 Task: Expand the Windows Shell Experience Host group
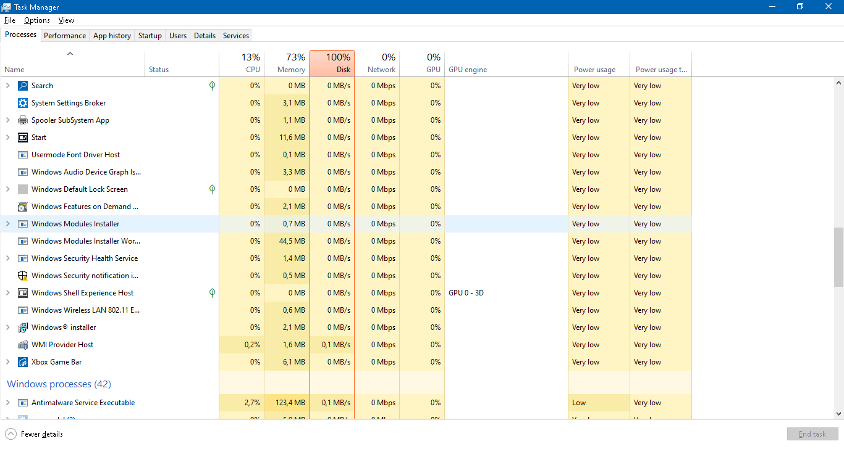pos(8,293)
